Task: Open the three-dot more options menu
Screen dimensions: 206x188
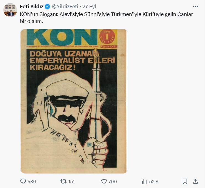Action: coord(195,7)
